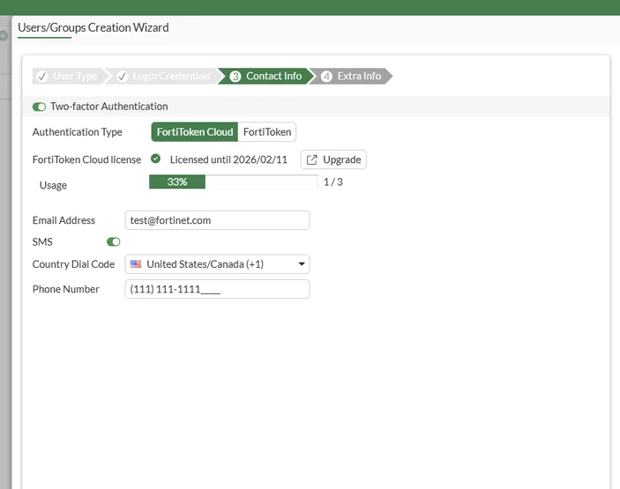
Task: Click the Phone Number field
Action: [x=217, y=289]
